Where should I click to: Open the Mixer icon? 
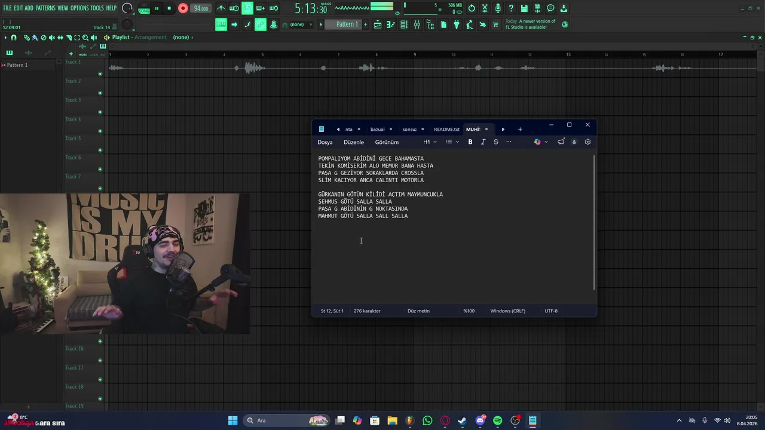click(x=417, y=24)
